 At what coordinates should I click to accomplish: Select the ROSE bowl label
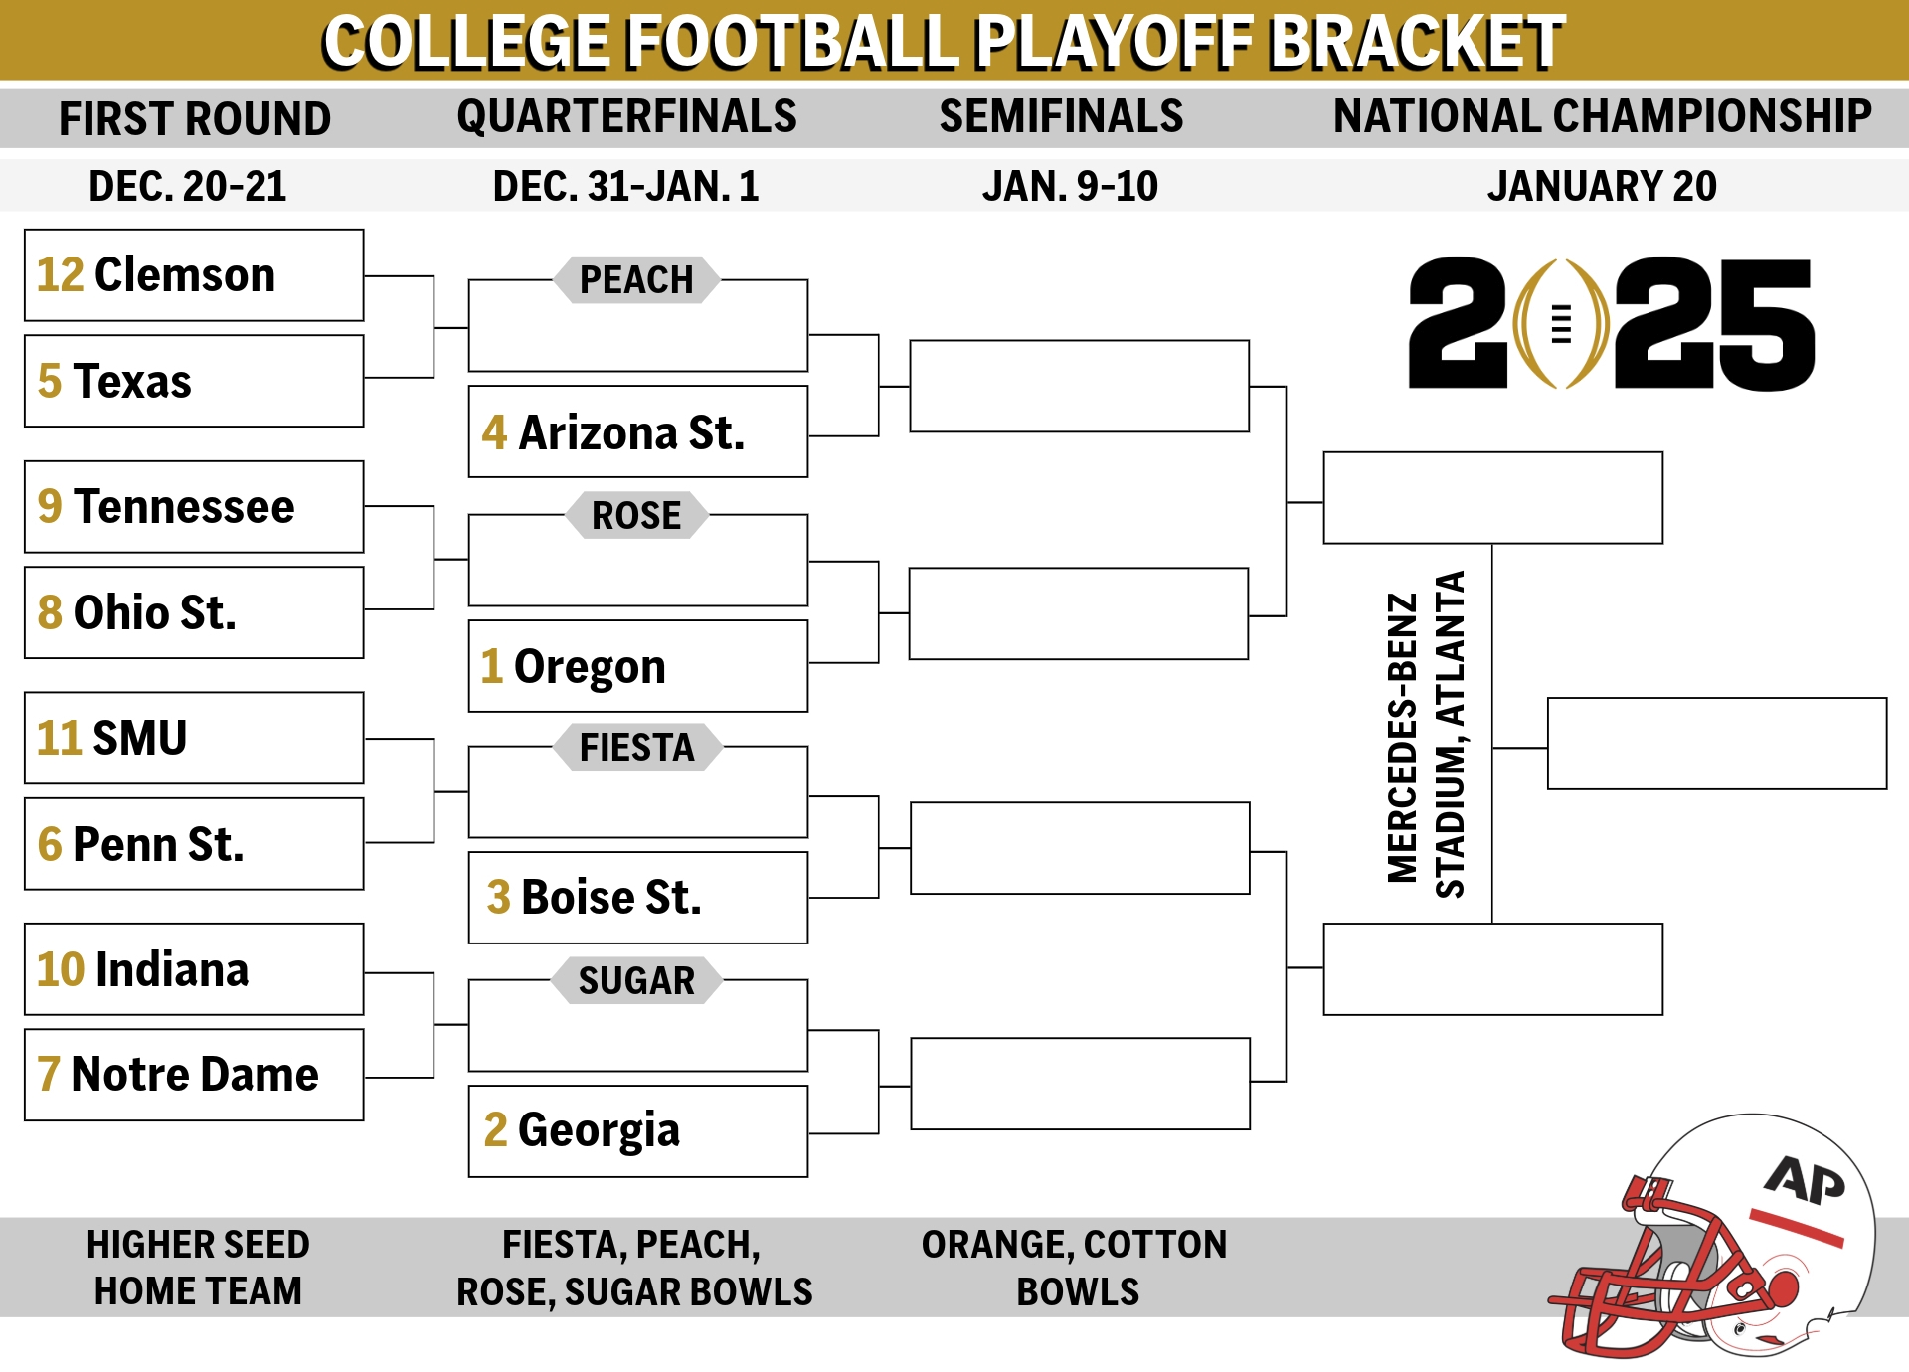[636, 515]
